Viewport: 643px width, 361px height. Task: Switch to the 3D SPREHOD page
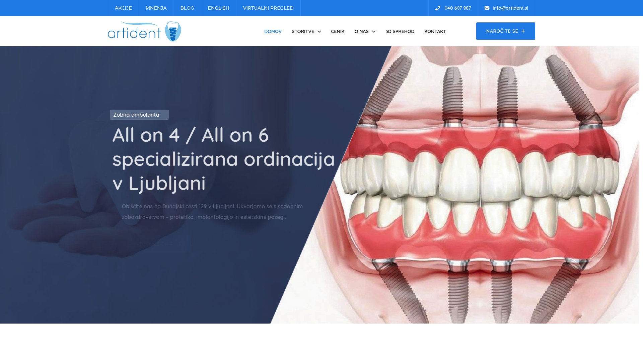[400, 31]
